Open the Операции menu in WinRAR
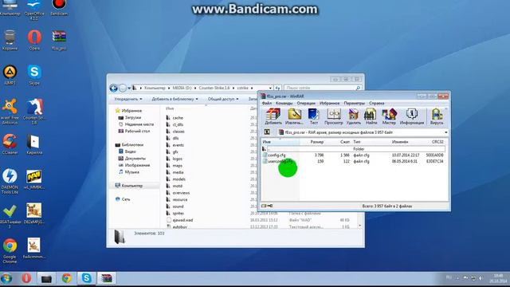The height and width of the screenshot is (287, 510). (x=306, y=103)
